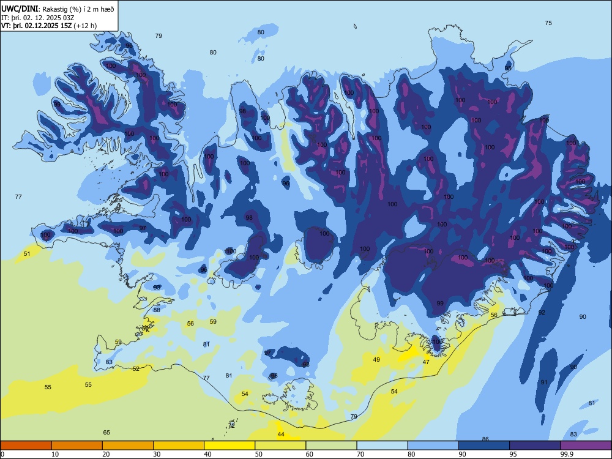Click the legend scale label '40'
Screen dimensions: 612x459
pos(207,454)
